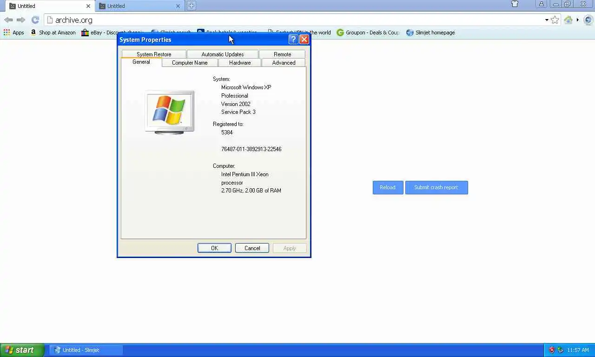The image size is (595, 357).
Task: Switch to the Advanced tab
Action: (284, 63)
